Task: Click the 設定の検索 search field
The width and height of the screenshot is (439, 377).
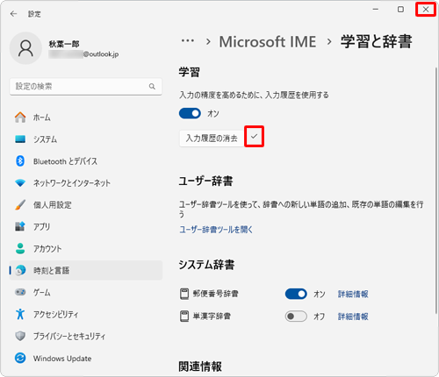Action: point(86,87)
